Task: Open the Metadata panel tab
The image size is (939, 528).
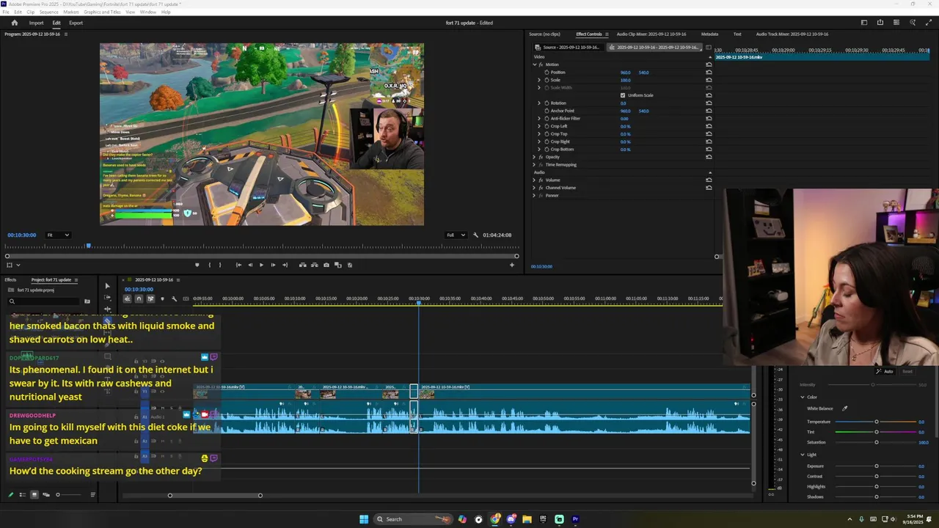Action: (709, 34)
